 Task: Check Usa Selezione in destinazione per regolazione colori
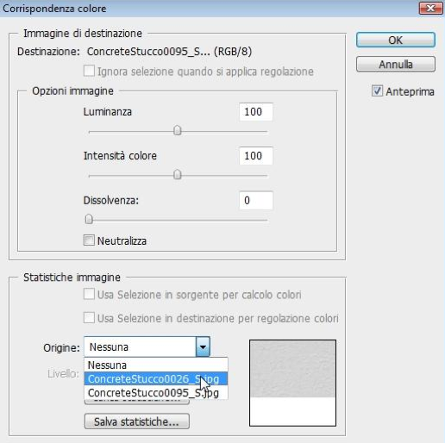pyautogui.click(x=89, y=318)
